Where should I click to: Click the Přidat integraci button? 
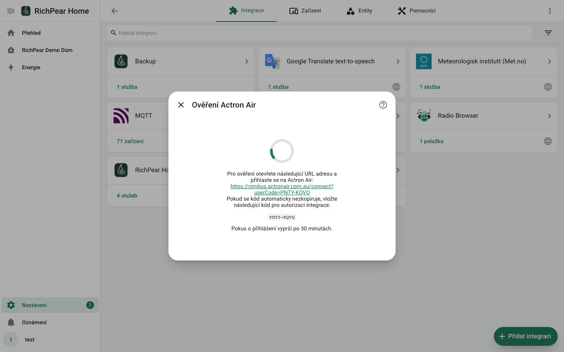526,336
